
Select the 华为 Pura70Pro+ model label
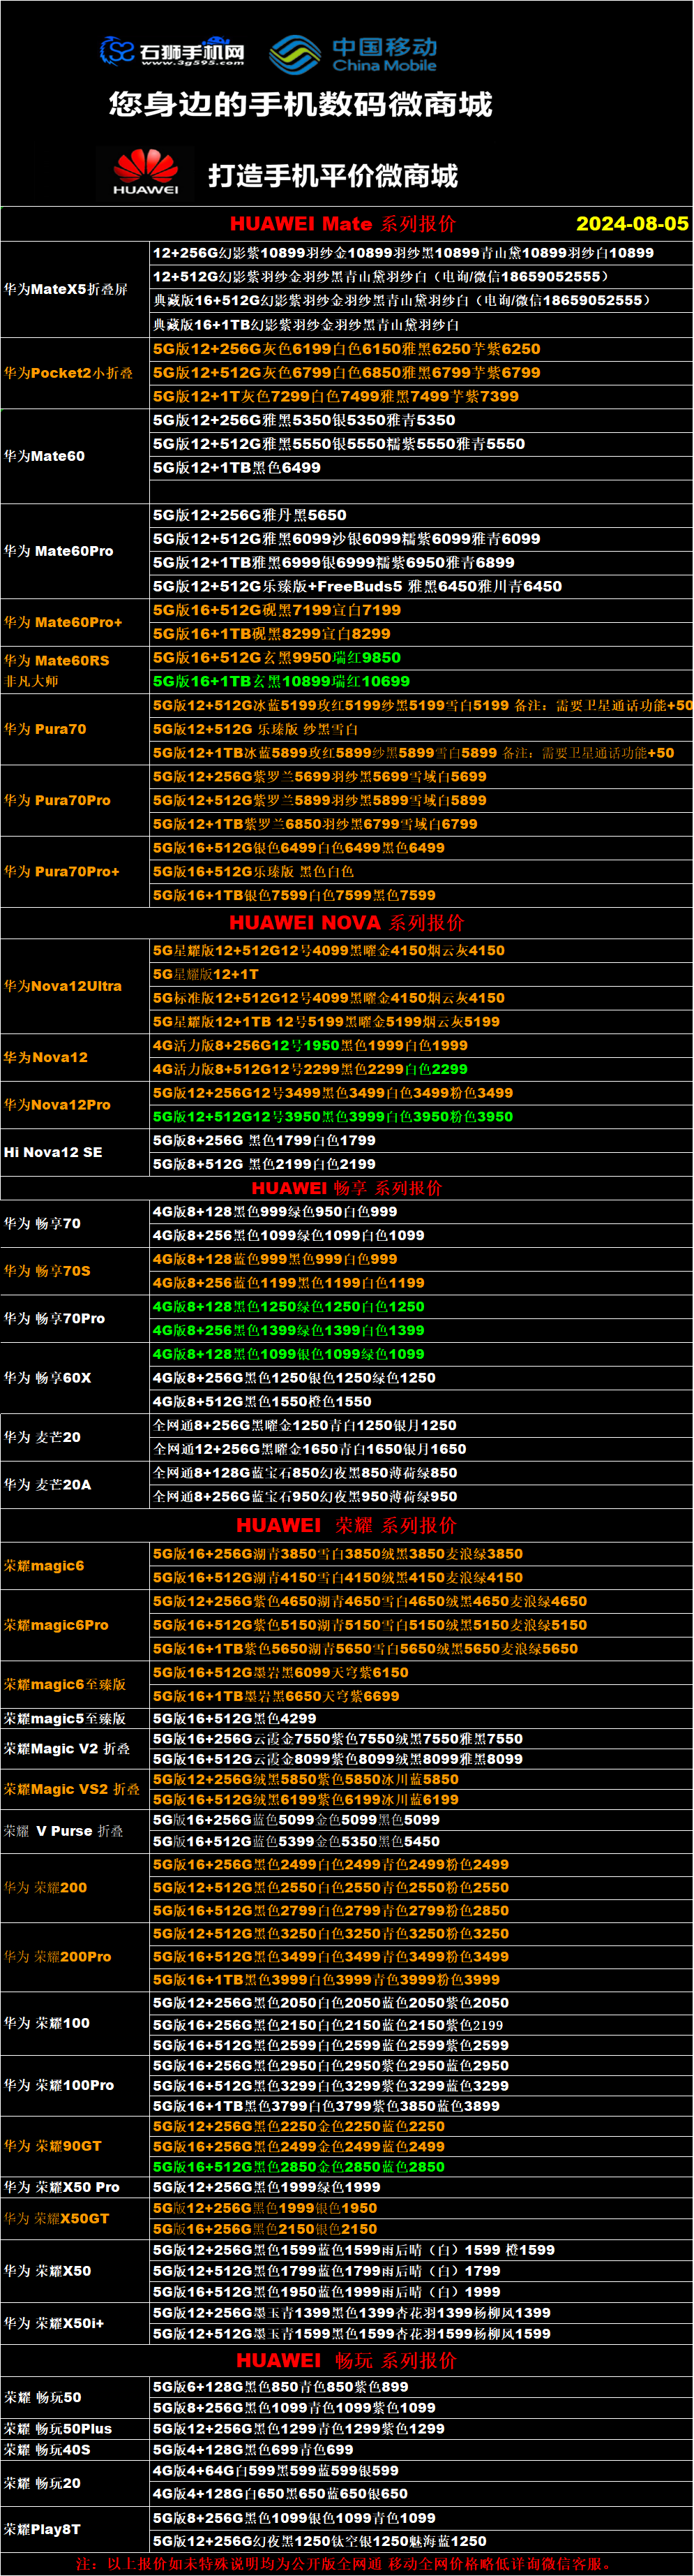point(62,871)
